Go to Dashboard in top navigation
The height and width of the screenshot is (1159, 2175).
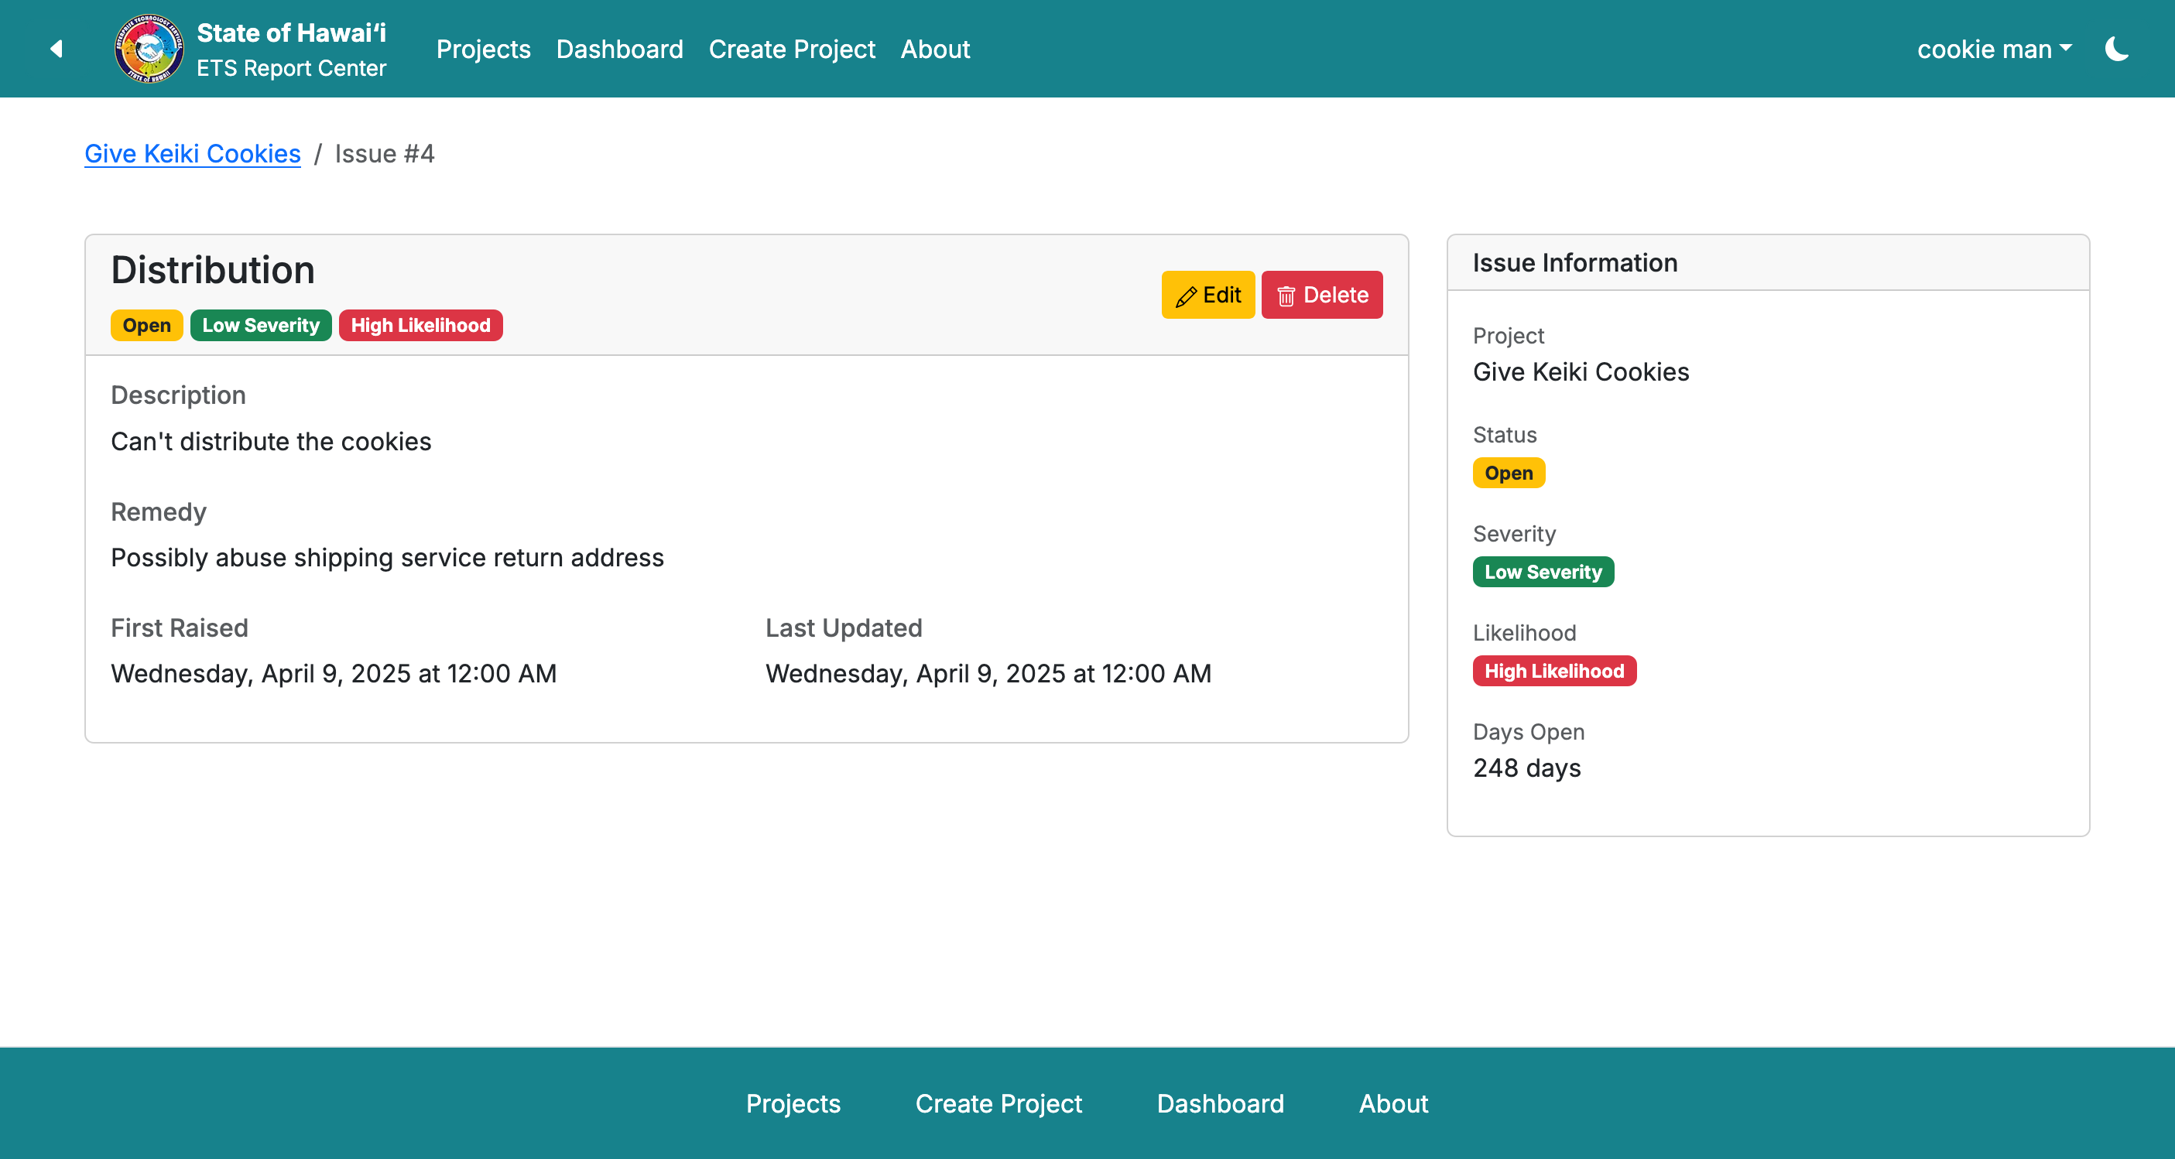(619, 49)
